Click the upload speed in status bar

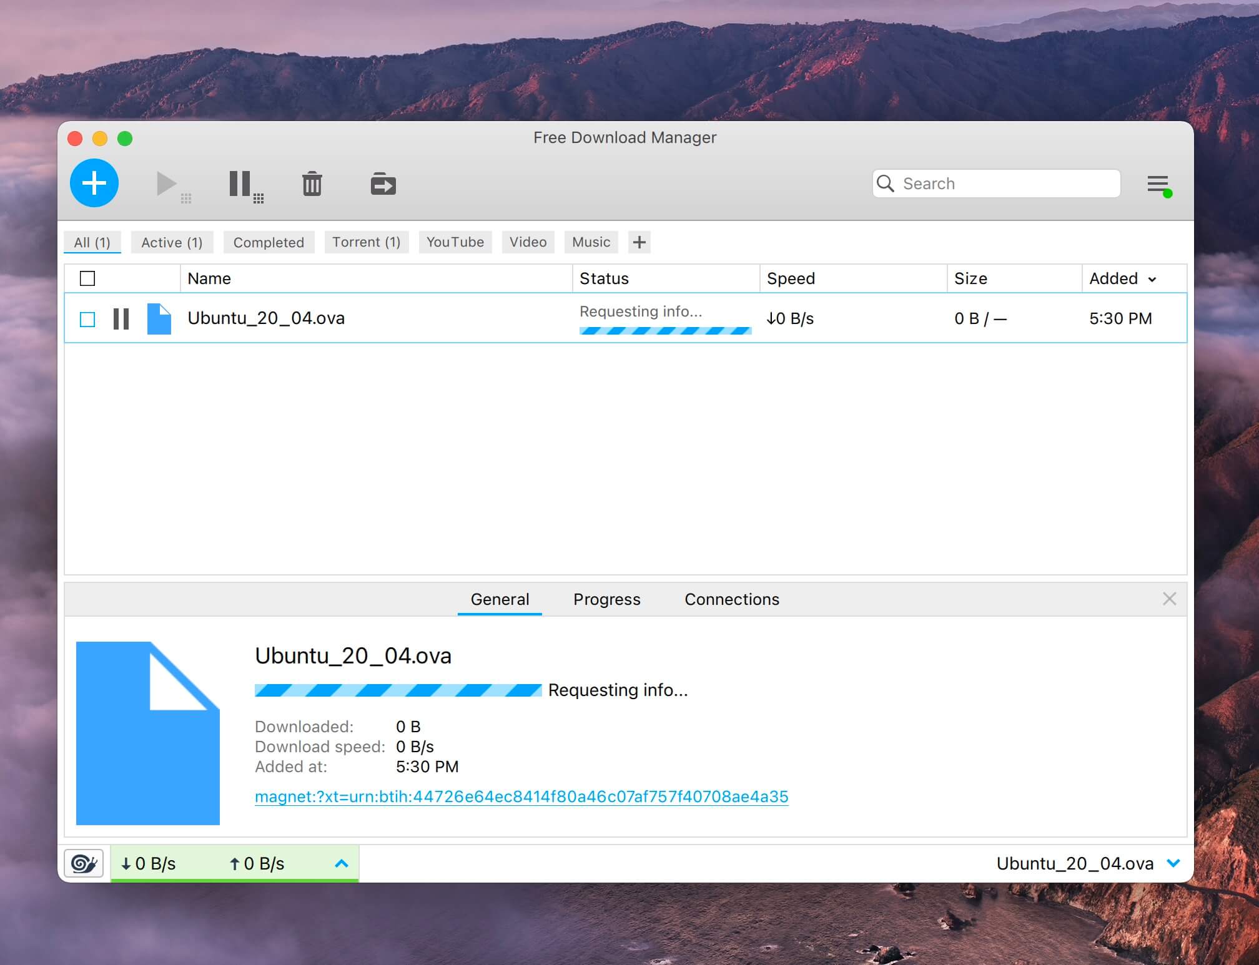click(257, 863)
